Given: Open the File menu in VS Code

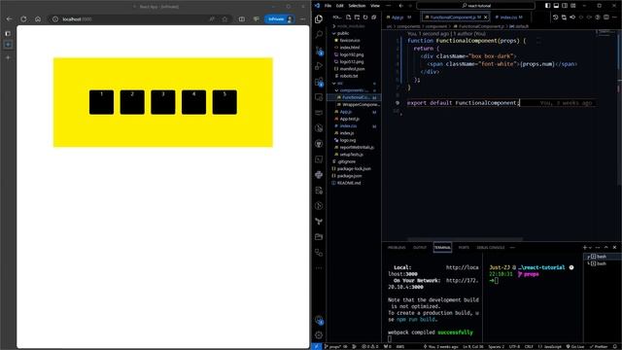Looking at the screenshot, I should click(328, 6).
